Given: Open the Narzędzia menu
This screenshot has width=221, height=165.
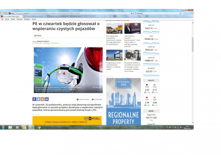Looking at the screenshot, I should (x=27, y=19).
